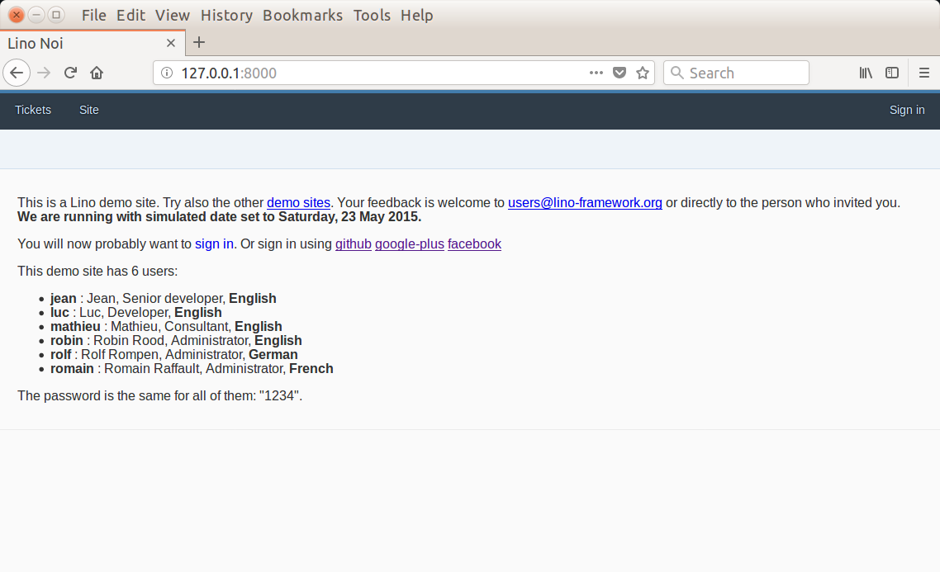The image size is (940, 572).
Task: Open the Firefox hamburger menu
Action: click(x=923, y=73)
